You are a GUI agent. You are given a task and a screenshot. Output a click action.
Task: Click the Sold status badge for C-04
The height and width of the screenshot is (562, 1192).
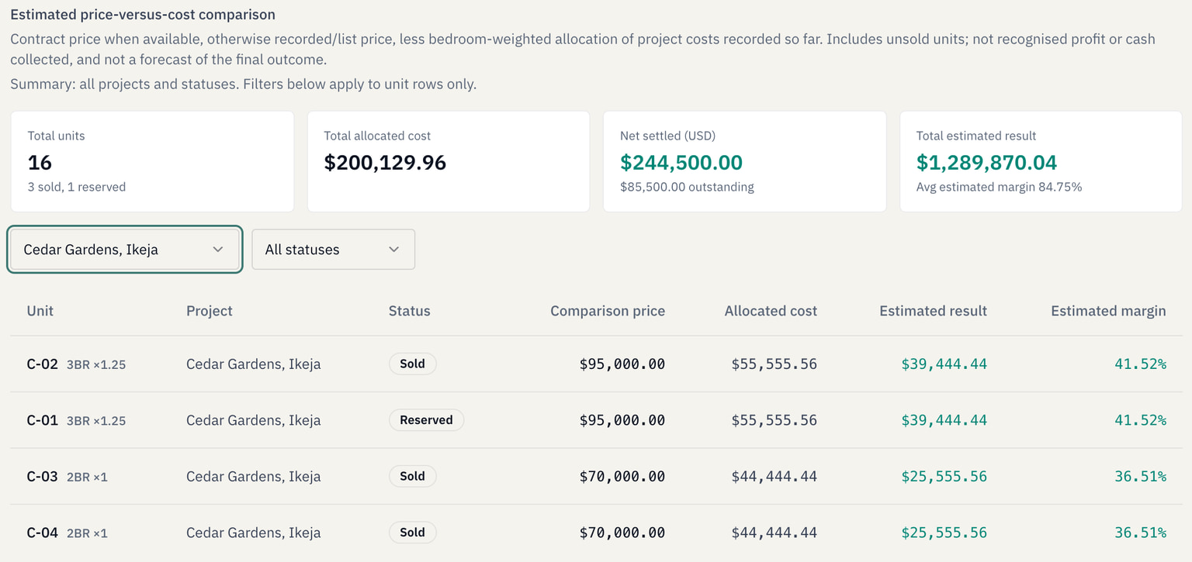coord(412,533)
